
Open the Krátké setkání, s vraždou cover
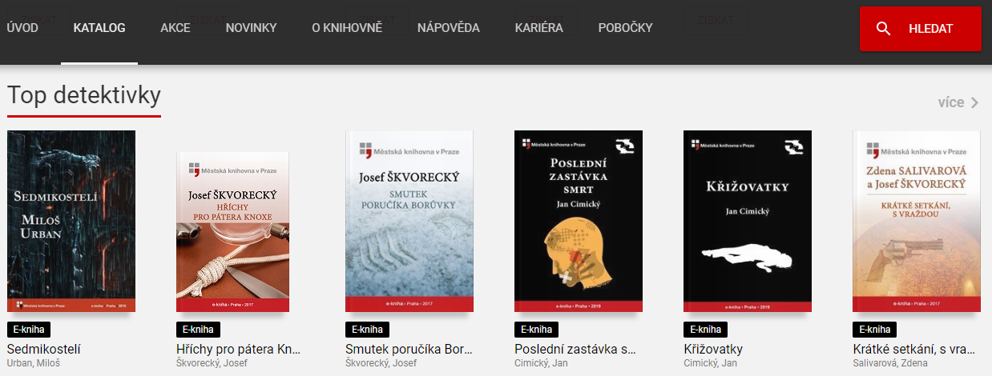point(917,222)
